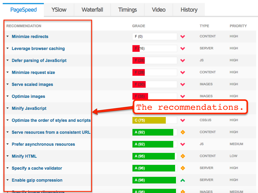This screenshot has height=193, width=258.
Task: Click the red down arrow beside Leverage browser caching grade
Action: click(183, 48)
